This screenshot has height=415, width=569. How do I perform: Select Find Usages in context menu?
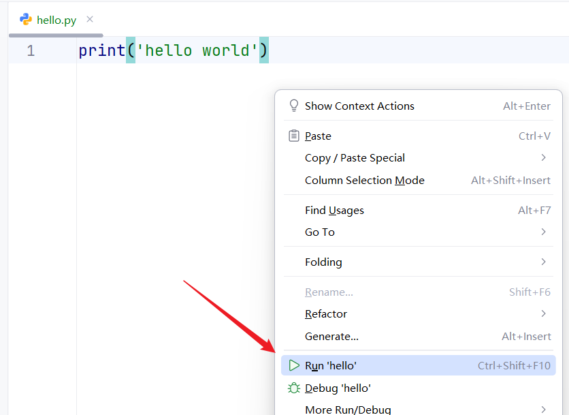pos(419,210)
